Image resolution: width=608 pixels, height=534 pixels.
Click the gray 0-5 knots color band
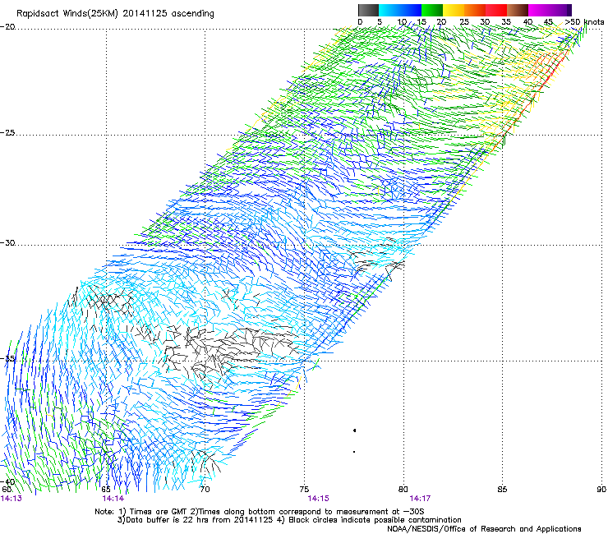point(368,10)
